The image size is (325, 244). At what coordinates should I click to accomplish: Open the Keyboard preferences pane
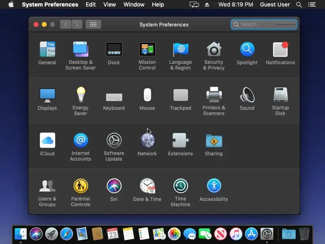pyautogui.click(x=114, y=101)
